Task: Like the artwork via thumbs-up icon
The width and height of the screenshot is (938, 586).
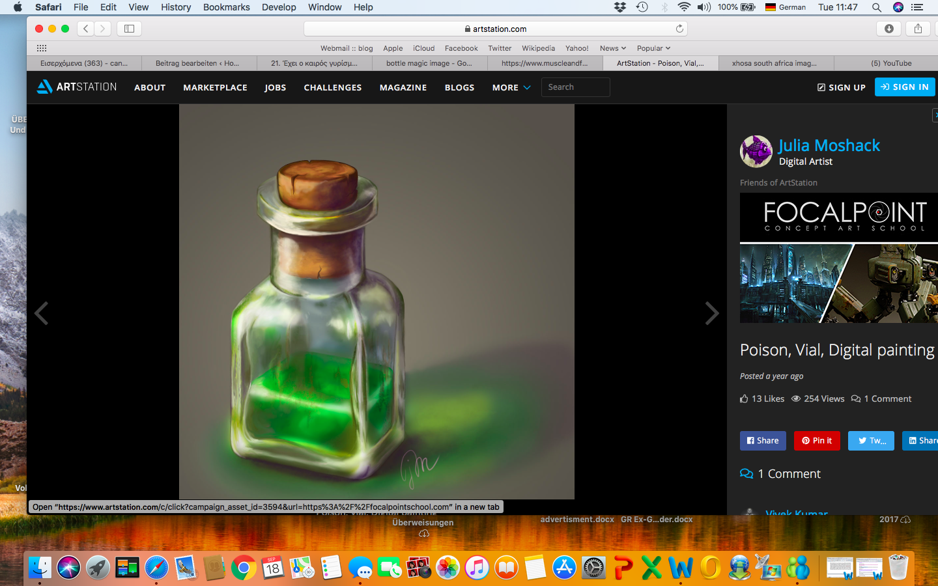Action: click(744, 398)
